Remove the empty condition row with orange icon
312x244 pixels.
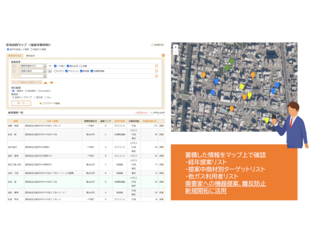pyautogui.click(x=157, y=76)
